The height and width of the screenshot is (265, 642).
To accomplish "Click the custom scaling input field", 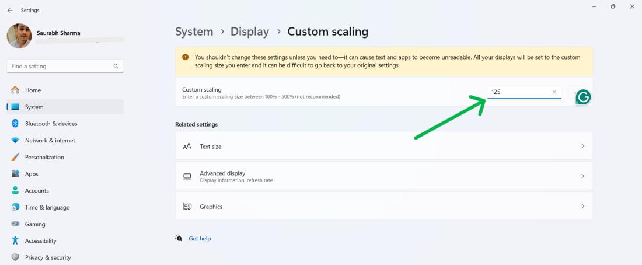I will click(518, 92).
